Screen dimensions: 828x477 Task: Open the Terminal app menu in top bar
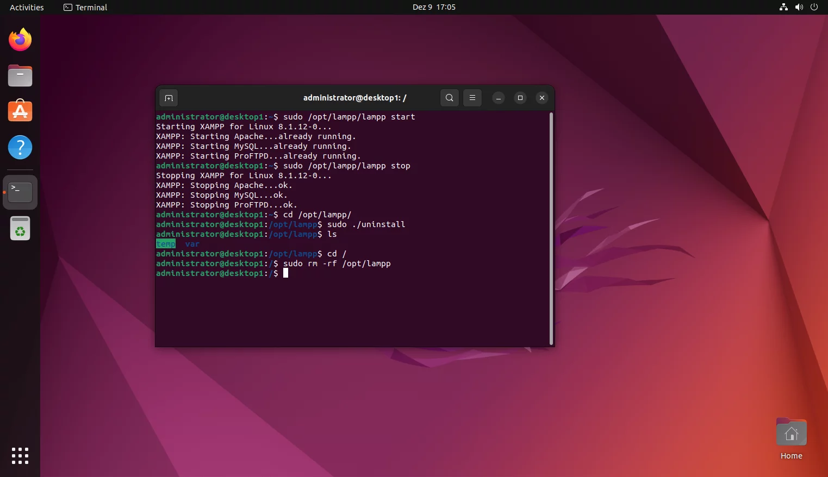pyautogui.click(x=85, y=7)
